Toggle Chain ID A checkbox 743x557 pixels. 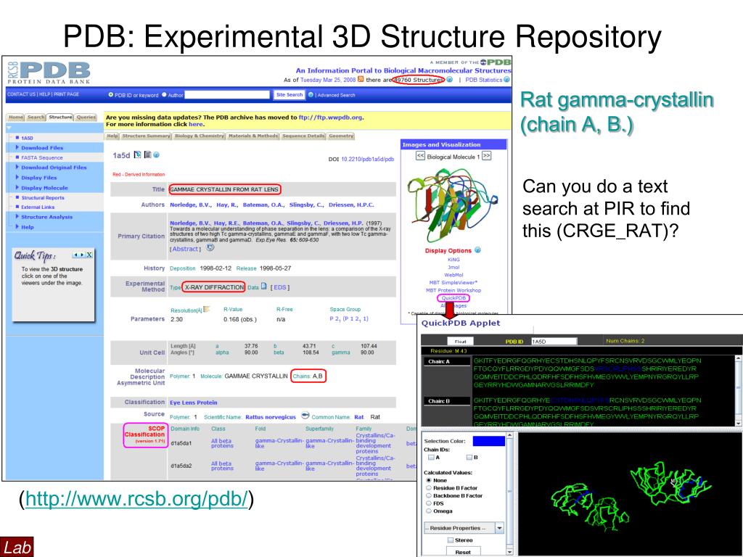[431, 458]
